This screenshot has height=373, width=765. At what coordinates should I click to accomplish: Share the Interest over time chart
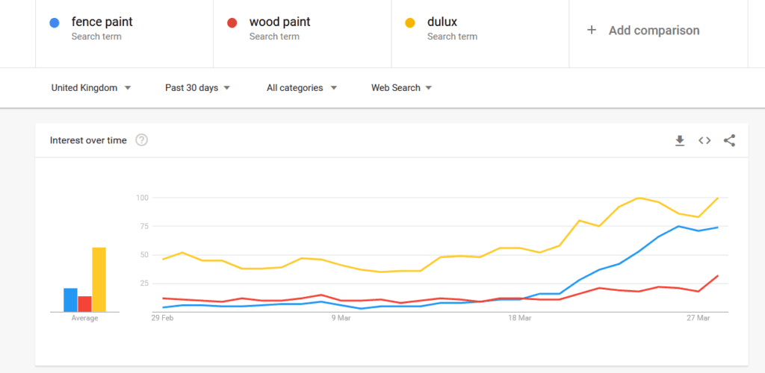click(730, 140)
